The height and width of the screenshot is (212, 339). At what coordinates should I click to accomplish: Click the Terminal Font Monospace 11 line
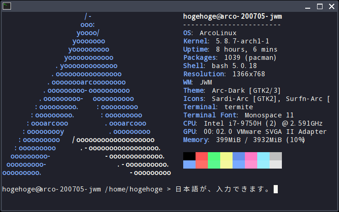[238, 115]
